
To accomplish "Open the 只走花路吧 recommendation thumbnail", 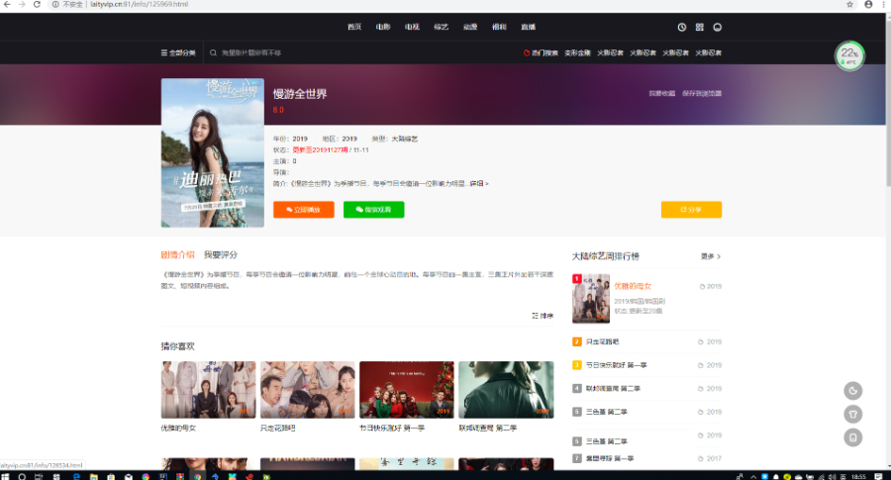I will tap(307, 390).
